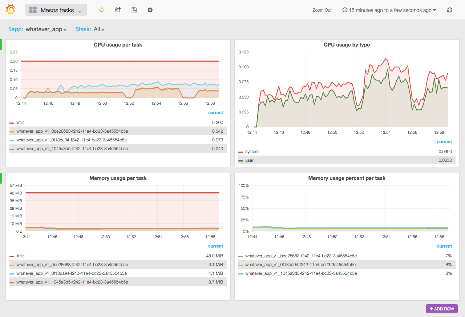Viewport: 465px width, 317px height.
Task: Open the second row's green handle
Action: pyautogui.click(x=1, y=178)
